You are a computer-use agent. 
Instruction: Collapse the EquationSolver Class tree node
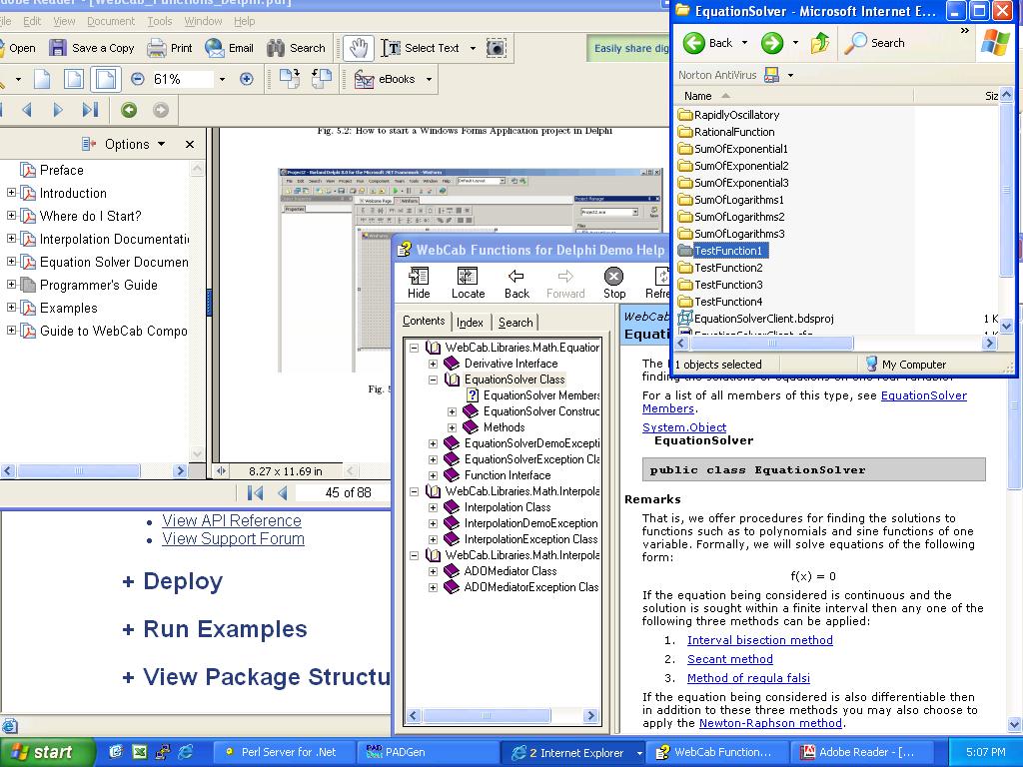pos(433,380)
